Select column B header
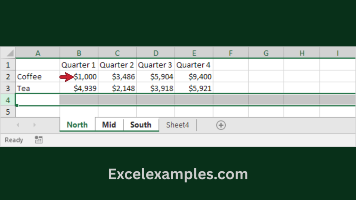This screenshot has width=356, height=200. click(x=79, y=53)
